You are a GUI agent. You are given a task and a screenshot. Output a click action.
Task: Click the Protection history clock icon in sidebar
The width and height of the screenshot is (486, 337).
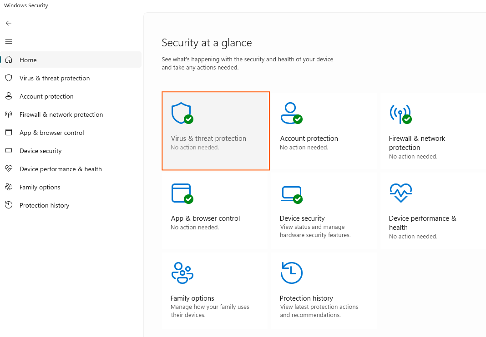click(9, 205)
